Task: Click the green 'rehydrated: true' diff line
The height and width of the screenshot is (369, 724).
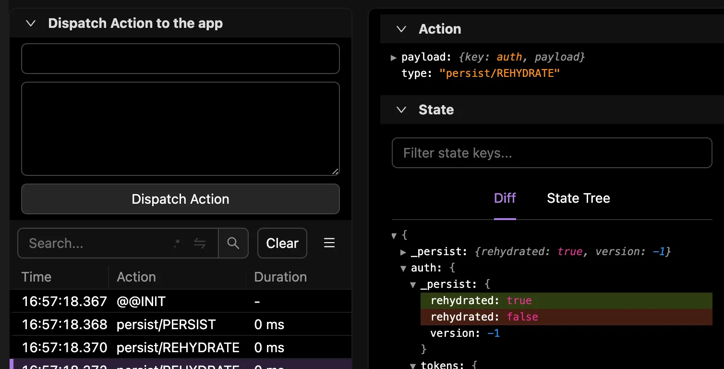Action: pos(567,301)
